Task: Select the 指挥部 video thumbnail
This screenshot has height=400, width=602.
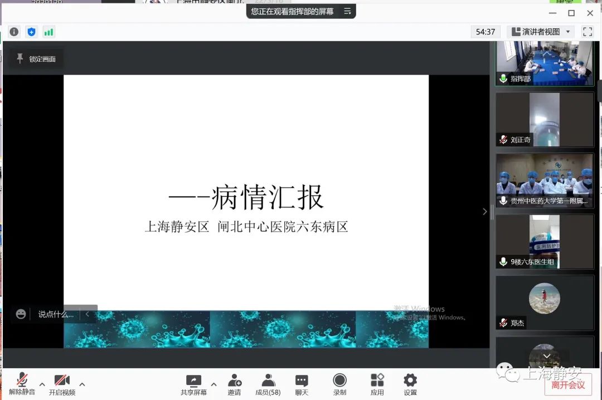Action: 545,63
